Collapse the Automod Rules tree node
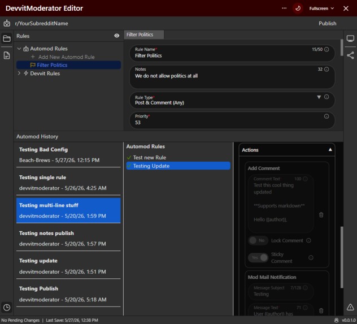This screenshot has width=357, height=324. pos(19,49)
